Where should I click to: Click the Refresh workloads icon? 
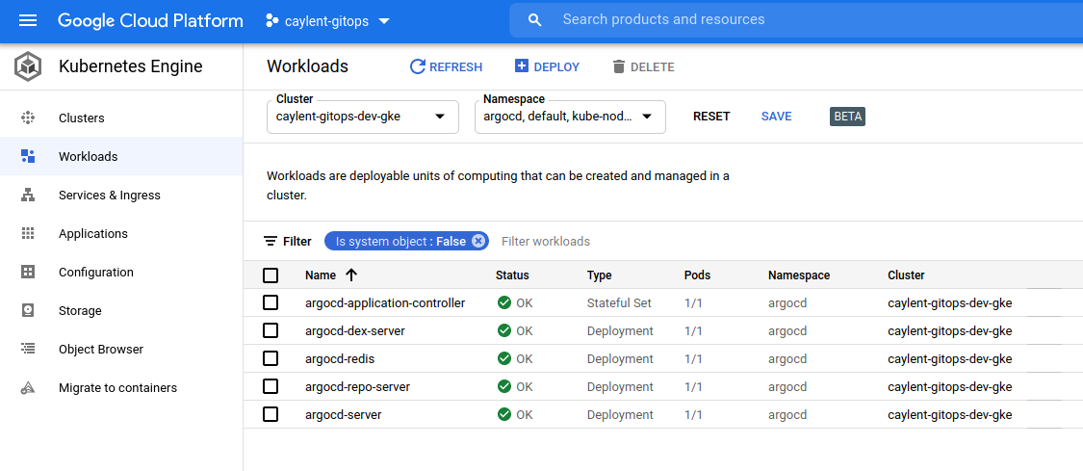tap(418, 66)
